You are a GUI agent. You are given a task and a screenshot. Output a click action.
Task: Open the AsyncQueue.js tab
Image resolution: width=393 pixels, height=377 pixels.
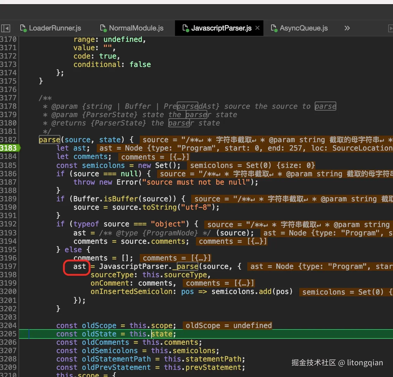pos(303,28)
